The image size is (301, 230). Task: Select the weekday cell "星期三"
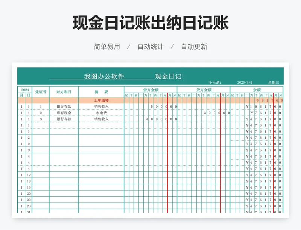[x=274, y=82]
